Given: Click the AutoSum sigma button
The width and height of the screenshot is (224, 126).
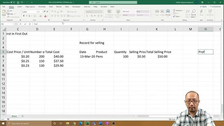Looking at the screenshot, I should click(x=178, y=10).
